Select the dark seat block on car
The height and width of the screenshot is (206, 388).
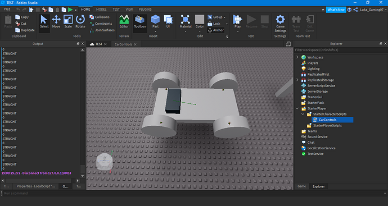pos(173,101)
